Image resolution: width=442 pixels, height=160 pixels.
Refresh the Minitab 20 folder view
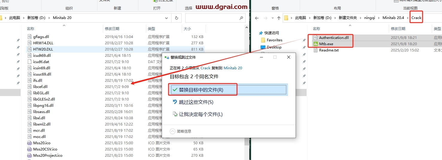pyautogui.click(x=176, y=18)
